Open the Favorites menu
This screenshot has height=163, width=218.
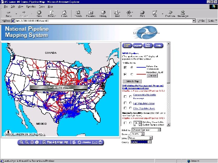point(31,7)
